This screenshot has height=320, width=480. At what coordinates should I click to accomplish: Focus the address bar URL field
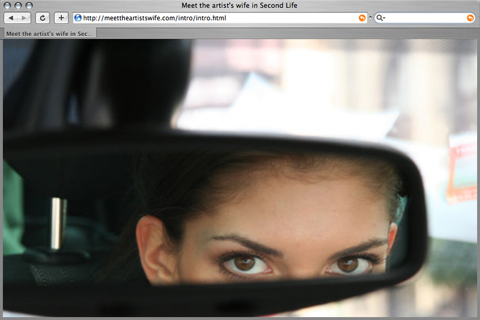tap(220, 18)
